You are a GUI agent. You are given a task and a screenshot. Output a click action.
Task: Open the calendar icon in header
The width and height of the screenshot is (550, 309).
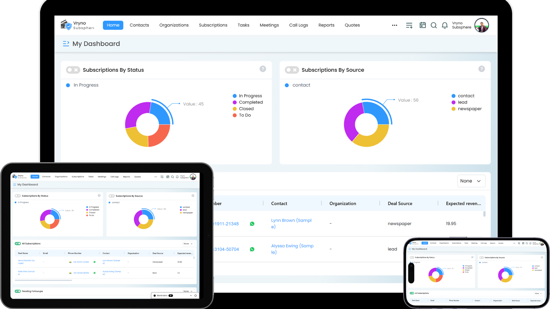pos(423,25)
